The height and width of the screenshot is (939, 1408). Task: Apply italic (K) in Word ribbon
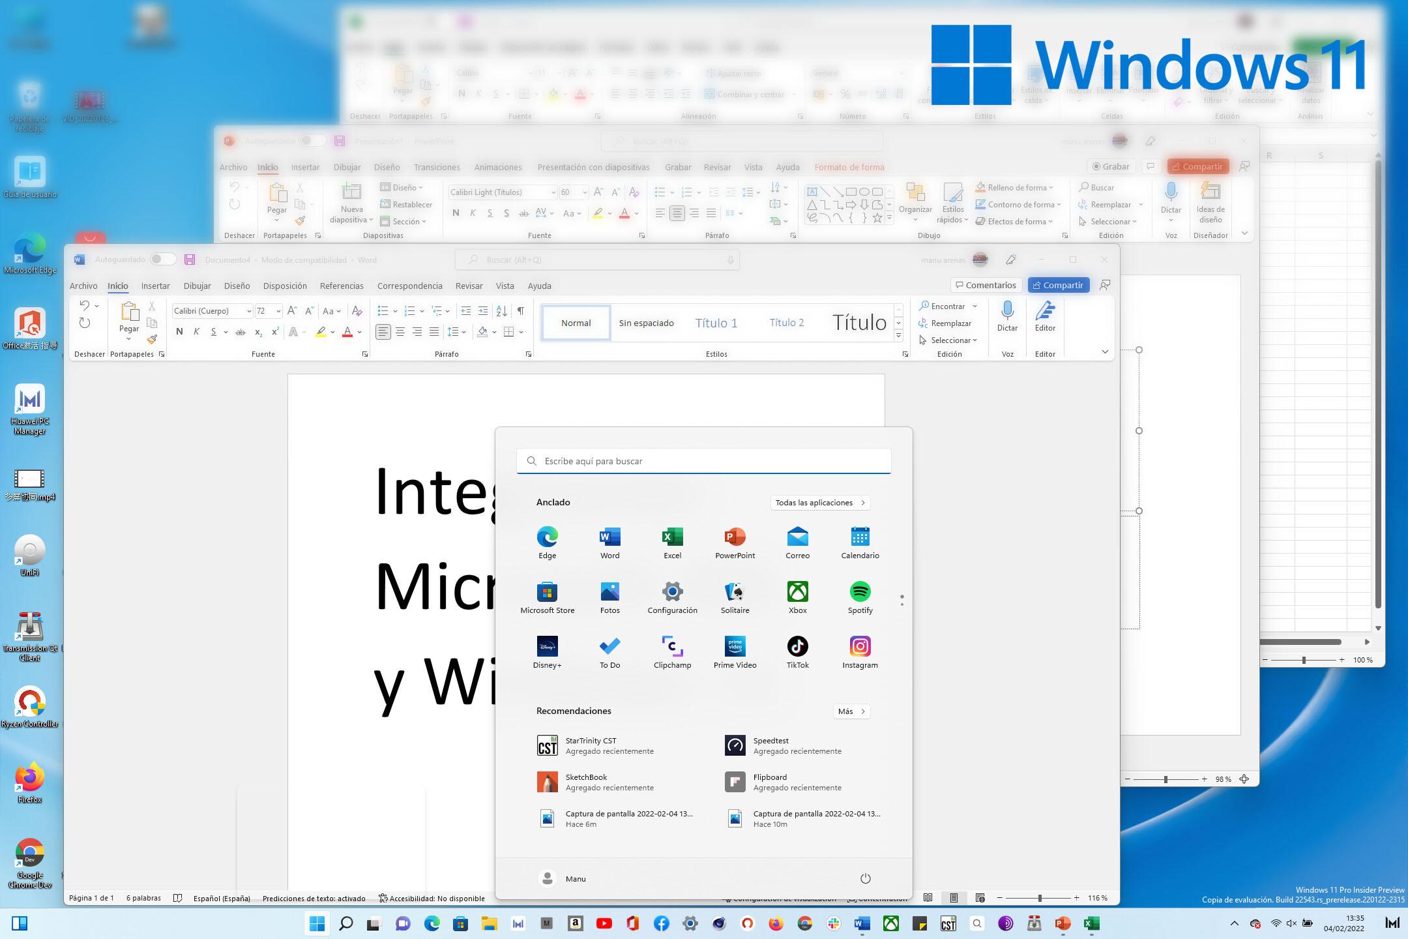click(x=196, y=332)
